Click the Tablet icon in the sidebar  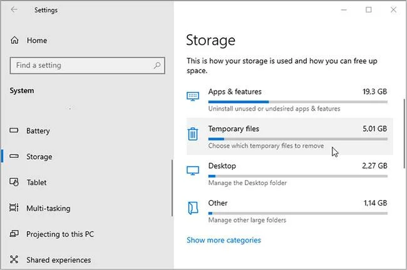point(14,182)
